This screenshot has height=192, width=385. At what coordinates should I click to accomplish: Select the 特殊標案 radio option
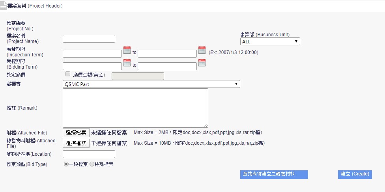pyautogui.click(x=92, y=164)
